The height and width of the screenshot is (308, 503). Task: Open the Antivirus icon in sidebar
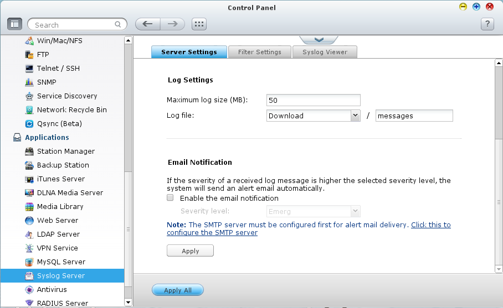tap(30, 290)
